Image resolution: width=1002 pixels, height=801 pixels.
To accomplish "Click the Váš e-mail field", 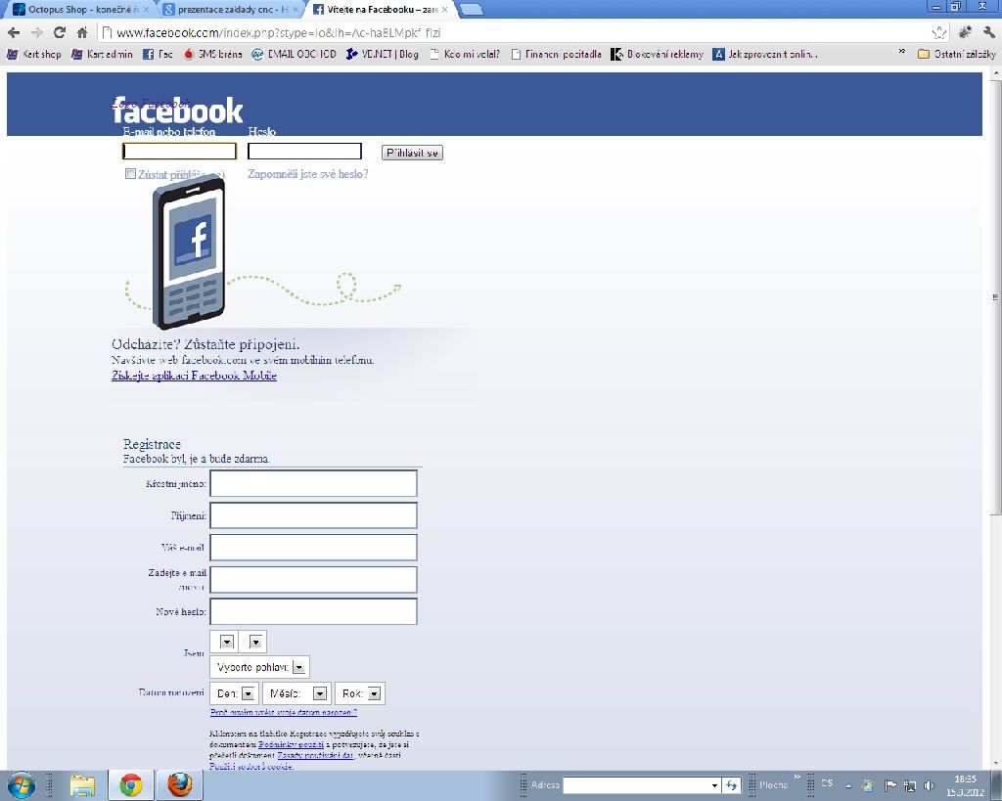I will 313,548.
